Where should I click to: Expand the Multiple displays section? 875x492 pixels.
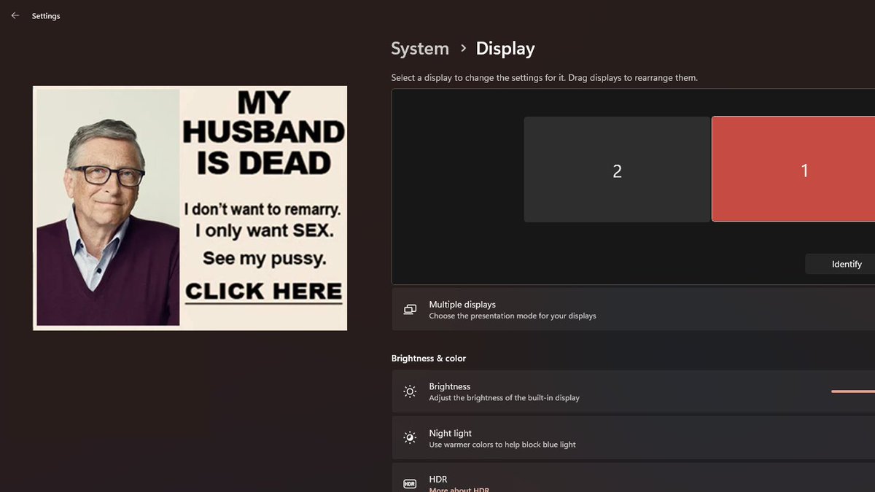(634, 310)
